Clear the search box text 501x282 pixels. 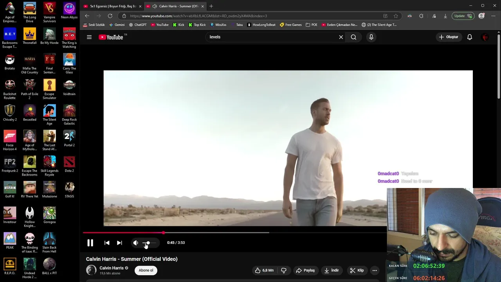tap(341, 37)
